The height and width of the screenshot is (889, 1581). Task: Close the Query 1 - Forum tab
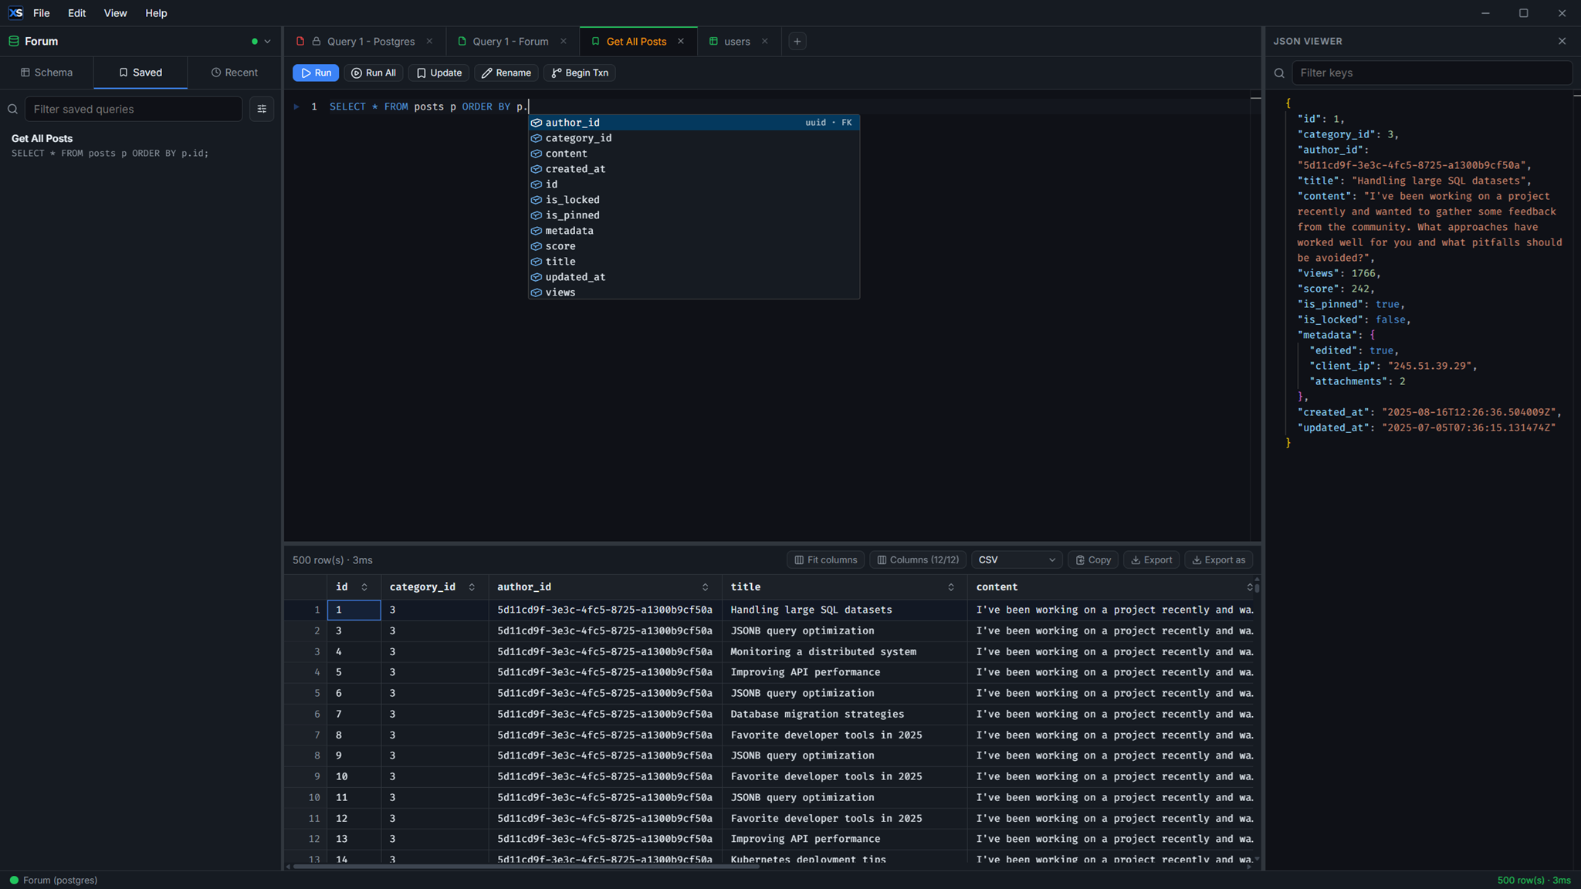(x=564, y=42)
